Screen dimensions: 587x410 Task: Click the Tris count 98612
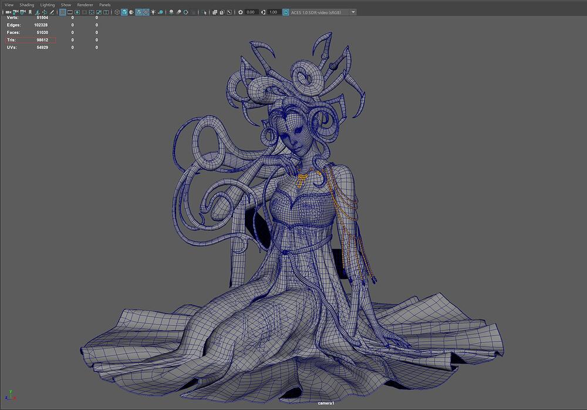tap(42, 40)
